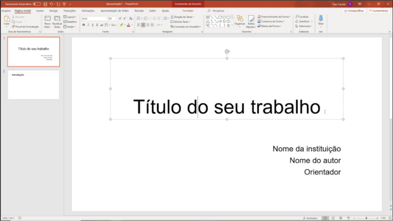Expand Preenchimento da Forma dropdown
393x221 pixels.
pos(275,17)
